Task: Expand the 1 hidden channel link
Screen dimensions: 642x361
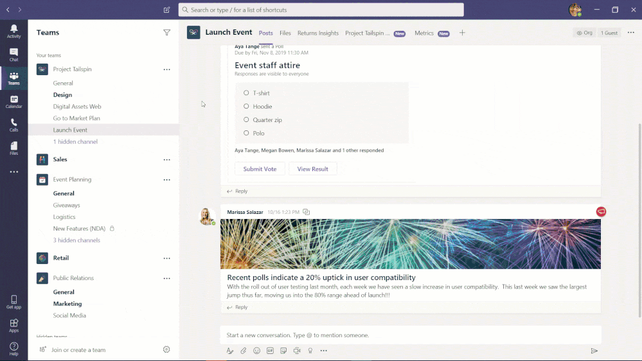Action: (75, 141)
